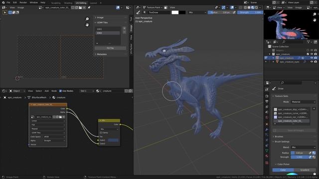This screenshot has width=319, height=179.
Task: Select material preview shading mode in viewport header
Action: [x=253, y=7]
